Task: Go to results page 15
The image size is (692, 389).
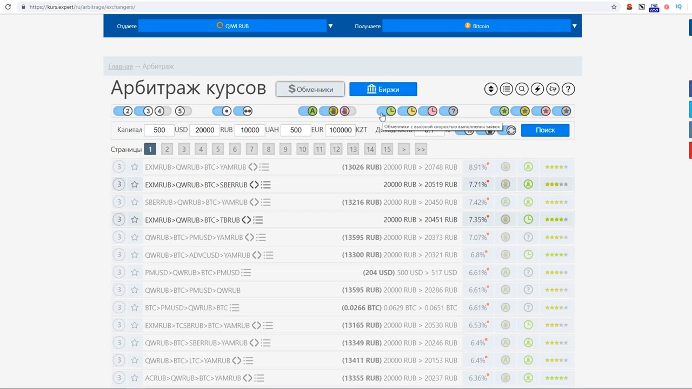Action: pyautogui.click(x=387, y=149)
